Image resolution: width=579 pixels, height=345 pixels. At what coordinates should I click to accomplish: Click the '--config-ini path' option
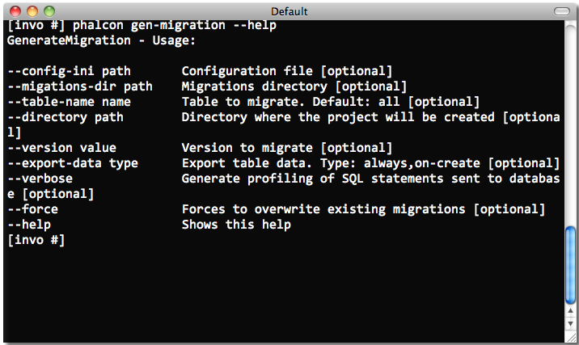coord(69,71)
